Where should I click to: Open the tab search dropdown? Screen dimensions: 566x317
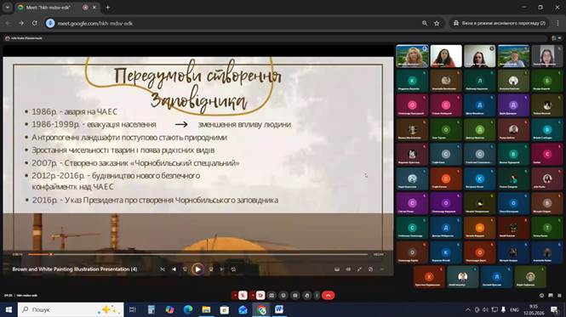tap(8, 7)
